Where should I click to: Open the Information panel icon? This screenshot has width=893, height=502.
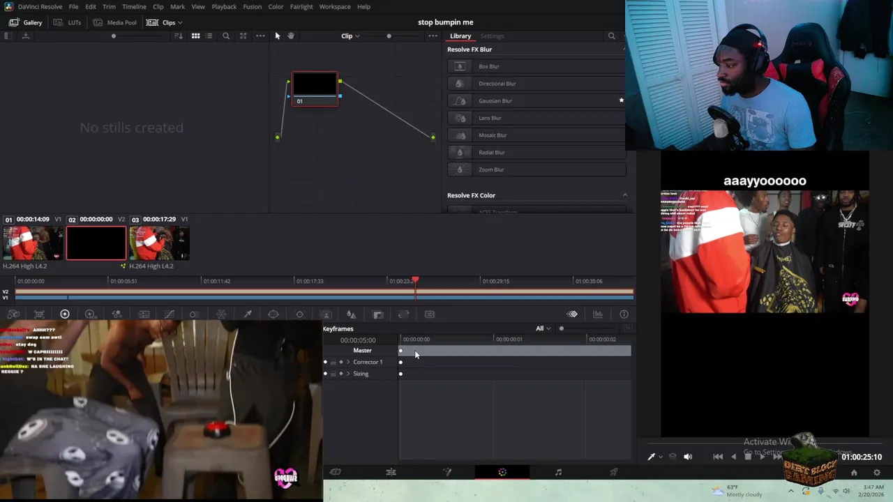(624, 314)
